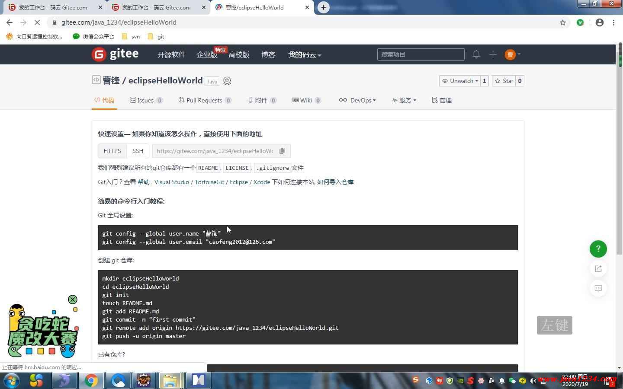Click the Gitee logo in header
Image resolution: width=623 pixels, height=389 pixels.
click(115, 54)
